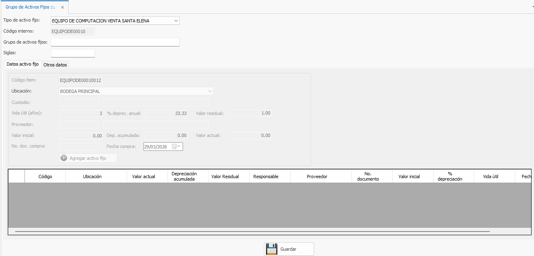534x256 pixels.
Task: Expand the Tipo de activo fijo dropdown
Action: (x=176, y=21)
